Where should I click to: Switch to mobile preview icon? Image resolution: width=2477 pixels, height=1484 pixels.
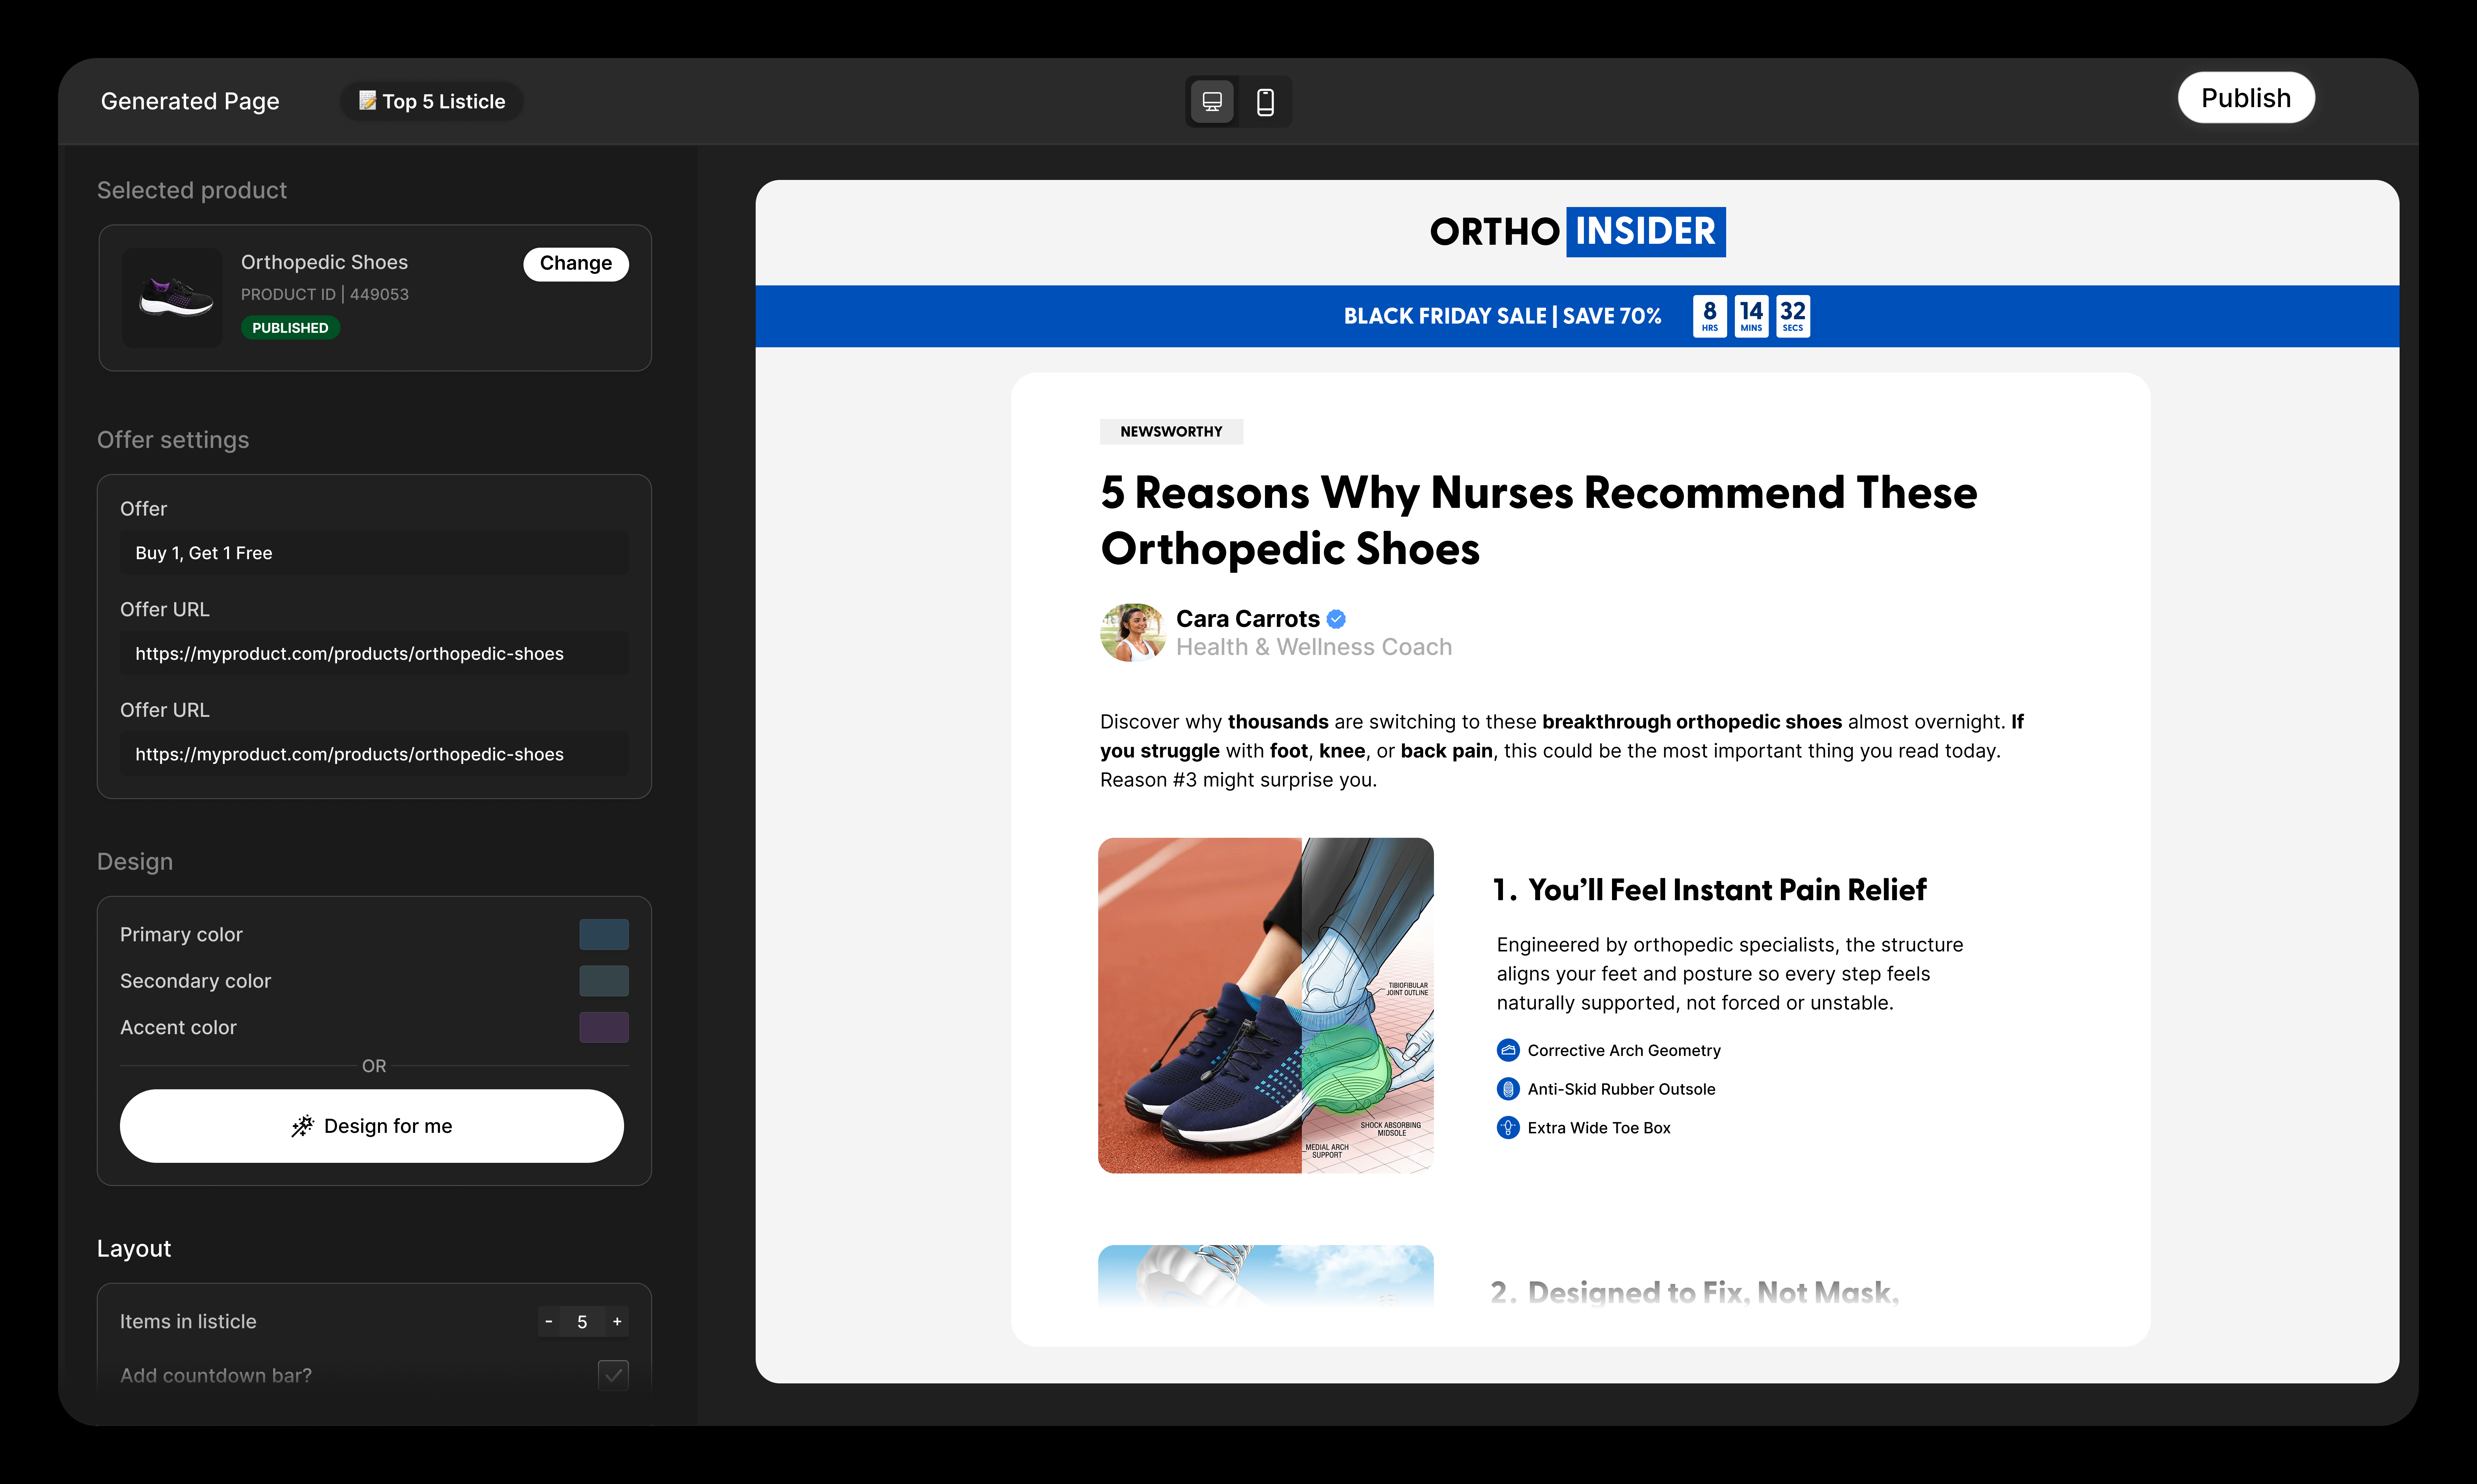click(x=1265, y=102)
